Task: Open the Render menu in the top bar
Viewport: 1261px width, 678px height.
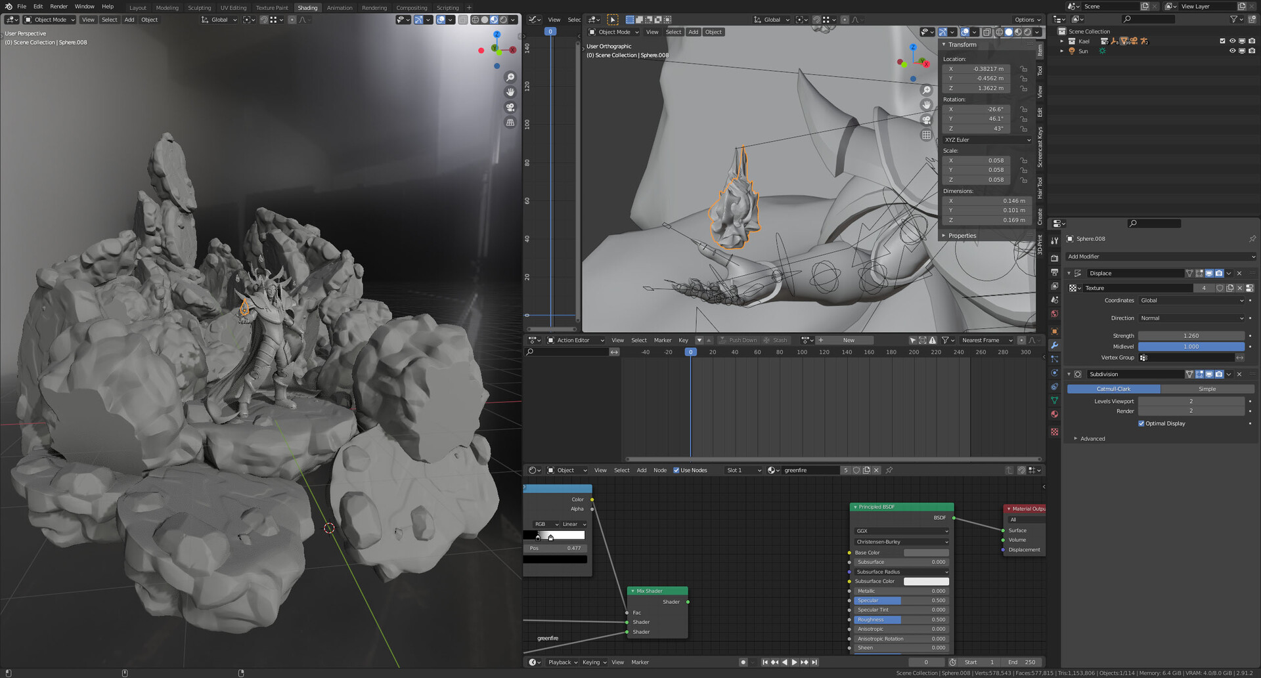Action: [x=58, y=7]
